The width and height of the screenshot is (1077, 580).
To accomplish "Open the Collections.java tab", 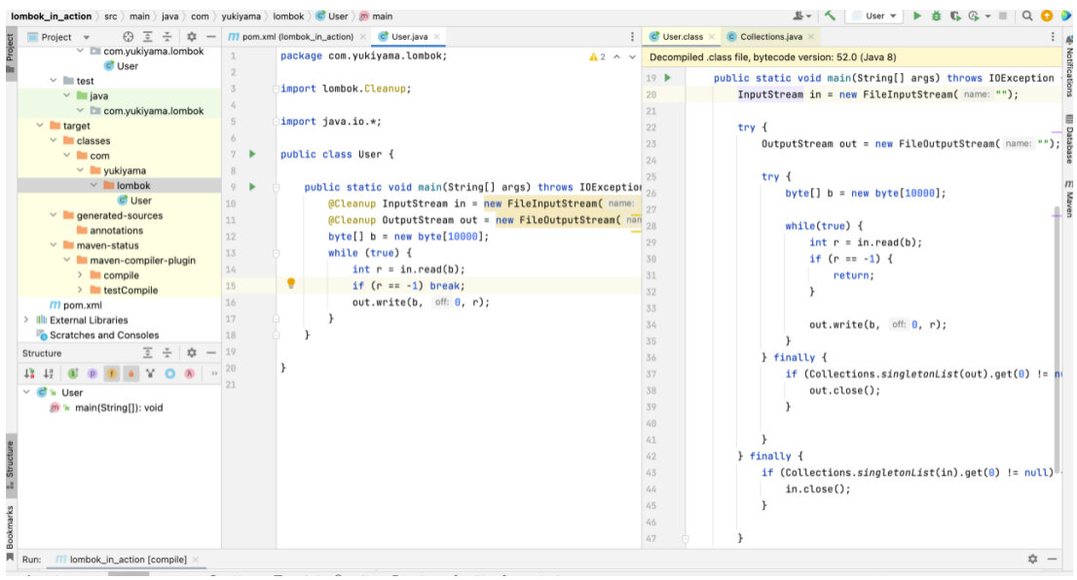I will (770, 36).
